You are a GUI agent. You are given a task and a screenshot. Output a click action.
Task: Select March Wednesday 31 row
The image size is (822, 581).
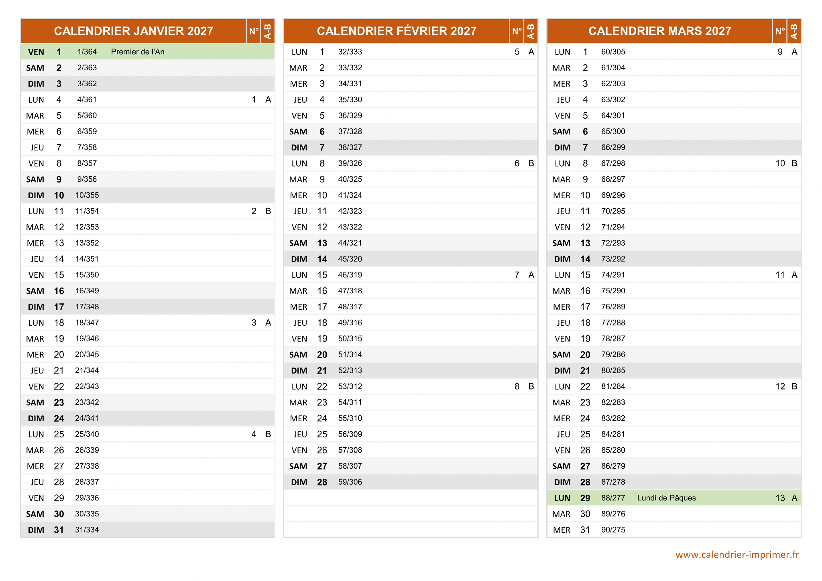pyautogui.click(x=673, y=530)
